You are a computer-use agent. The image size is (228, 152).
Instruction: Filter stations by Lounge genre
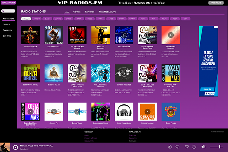132,19
